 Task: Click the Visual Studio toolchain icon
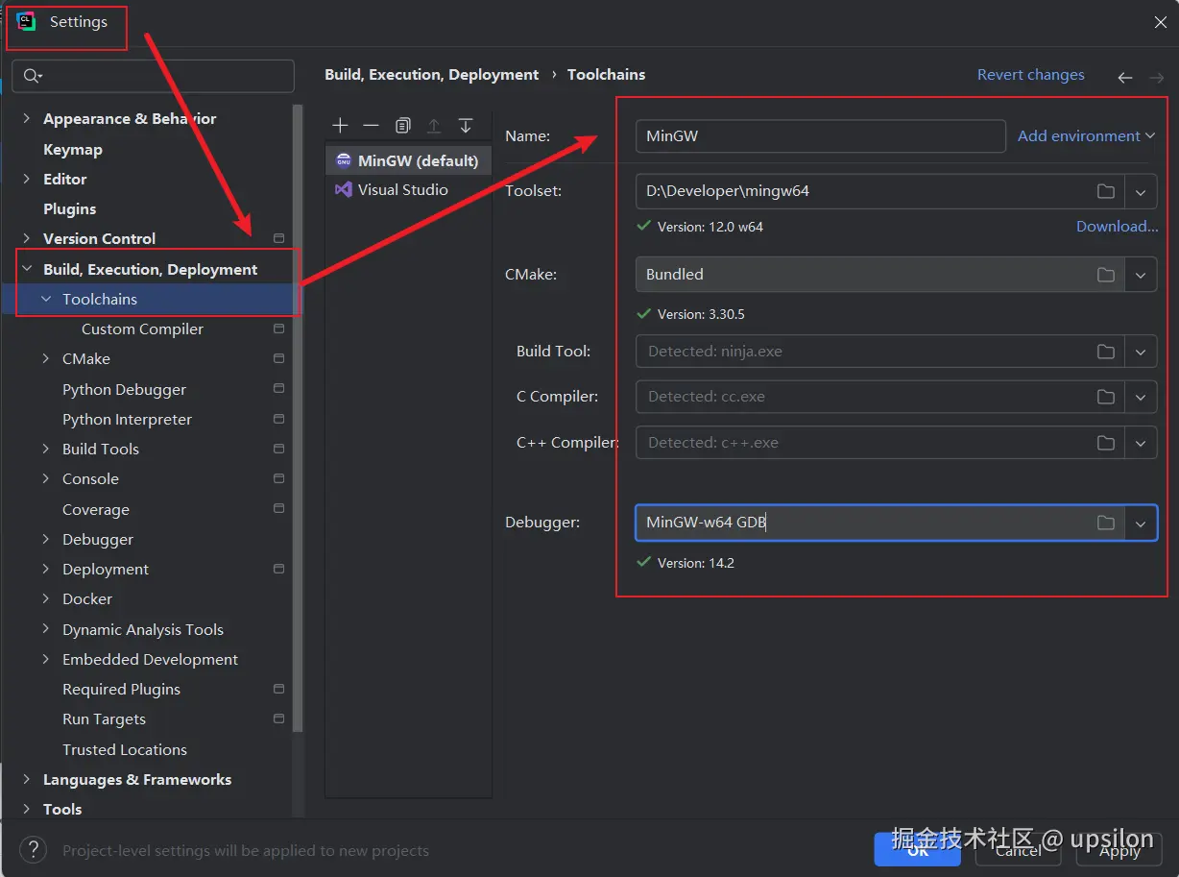click(343, 189)
